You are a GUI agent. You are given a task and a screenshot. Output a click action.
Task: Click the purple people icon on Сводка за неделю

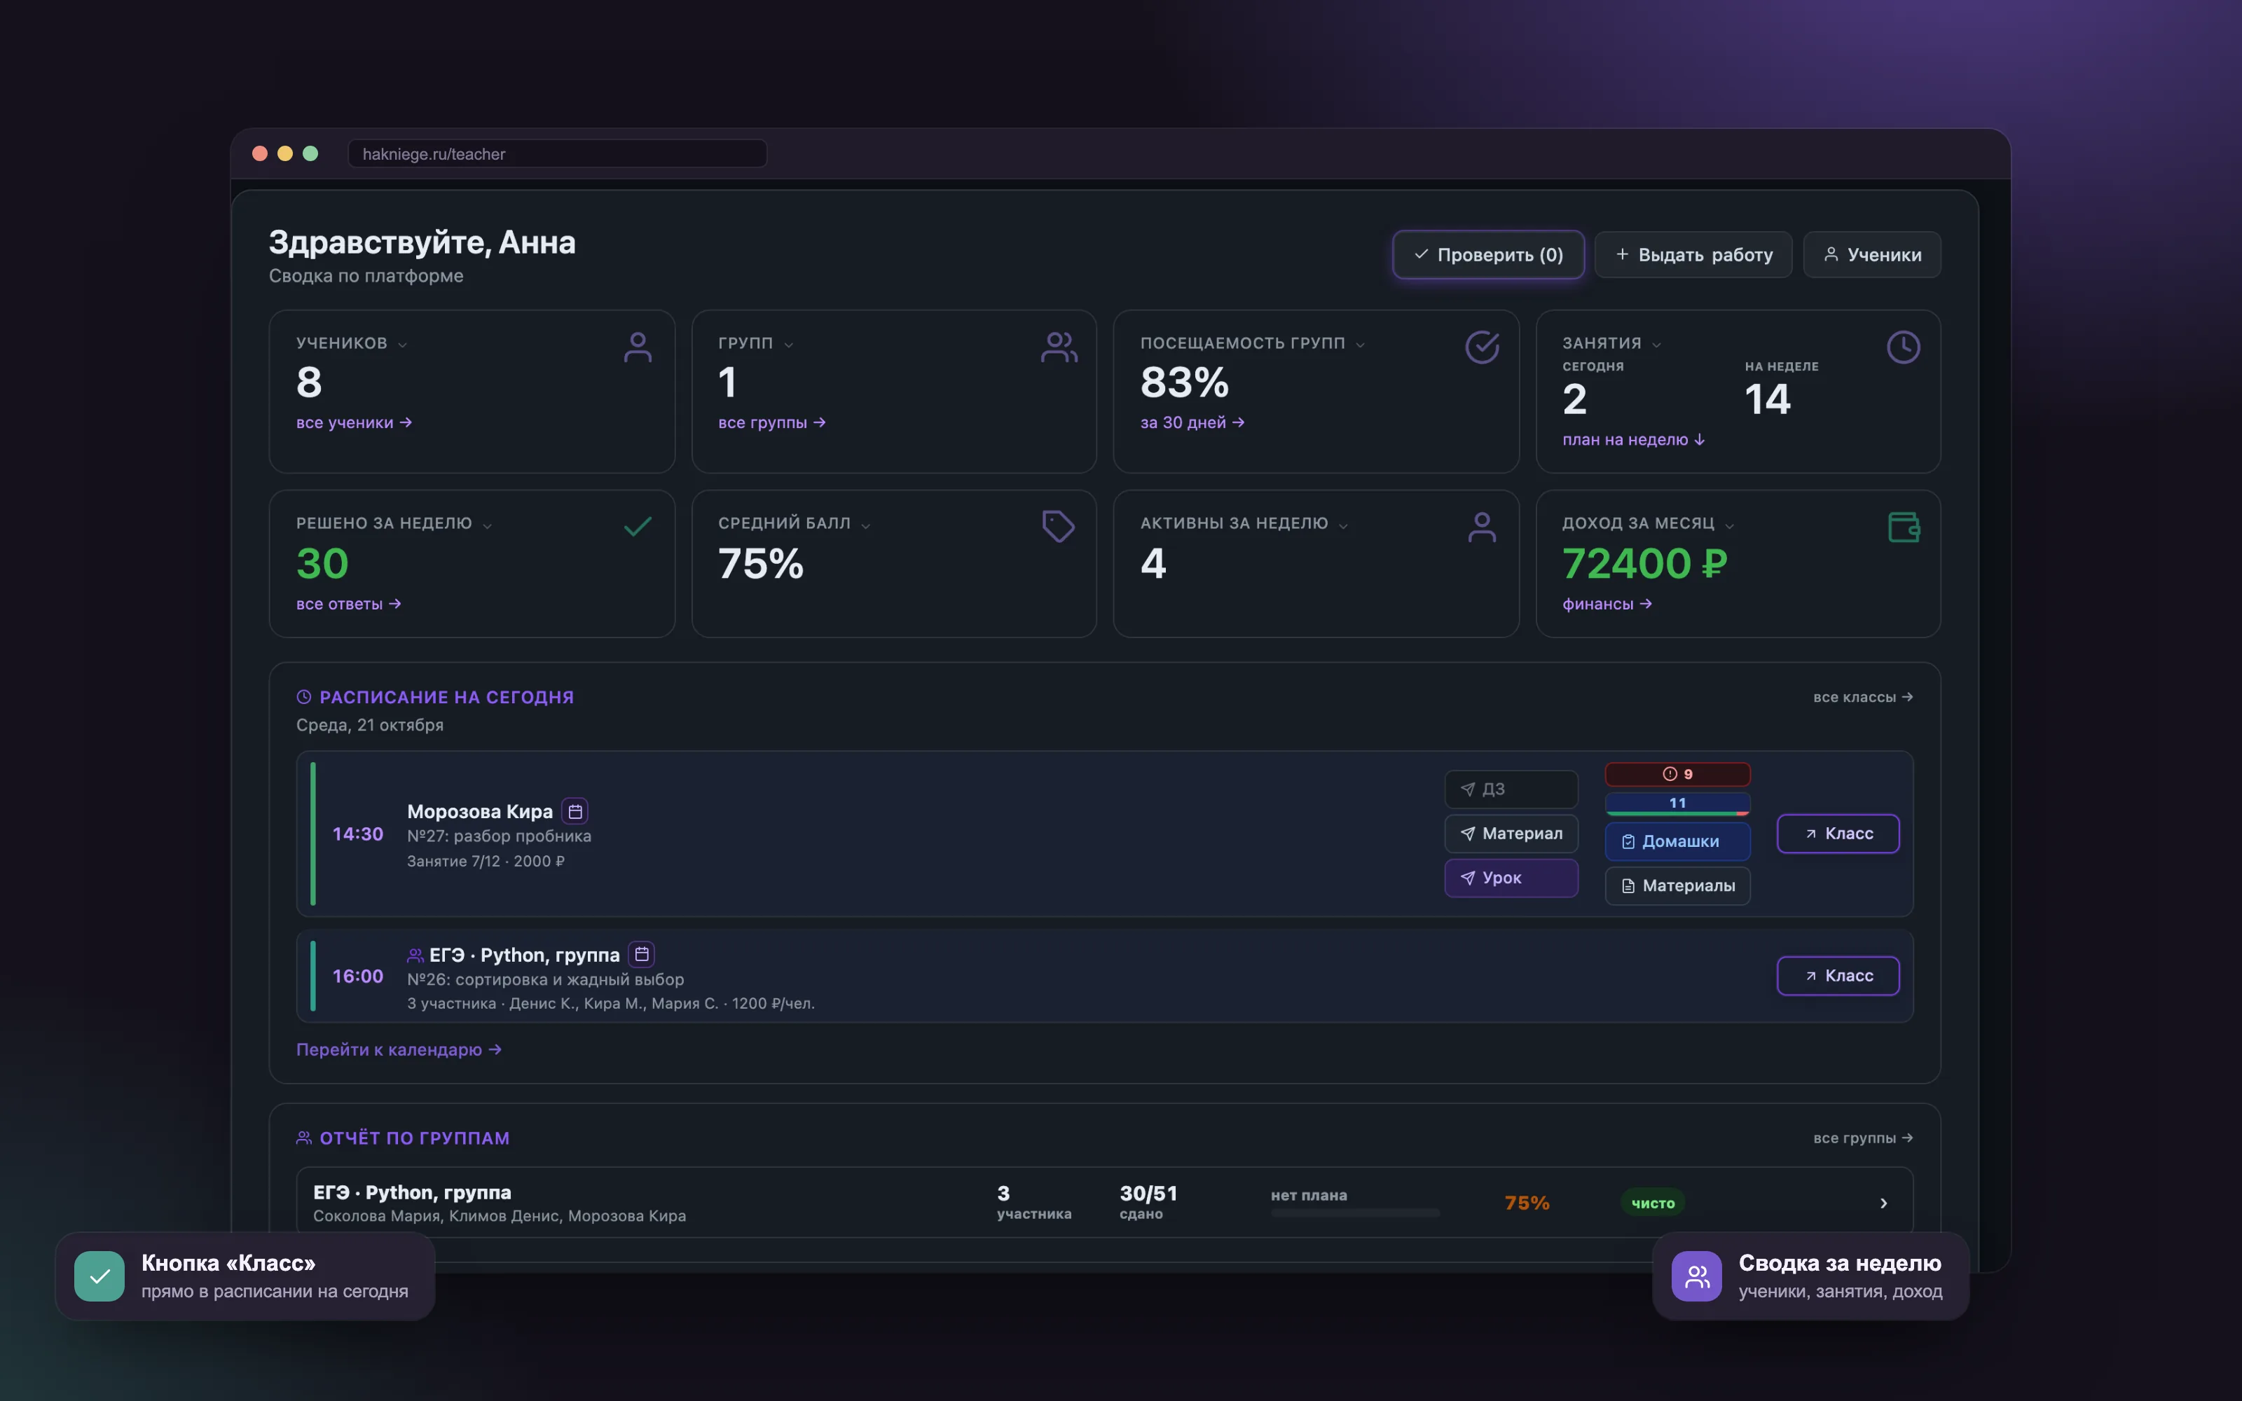[1697, 1276]
